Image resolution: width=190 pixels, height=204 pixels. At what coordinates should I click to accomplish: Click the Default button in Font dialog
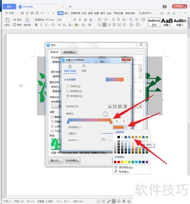click(56, 161)
